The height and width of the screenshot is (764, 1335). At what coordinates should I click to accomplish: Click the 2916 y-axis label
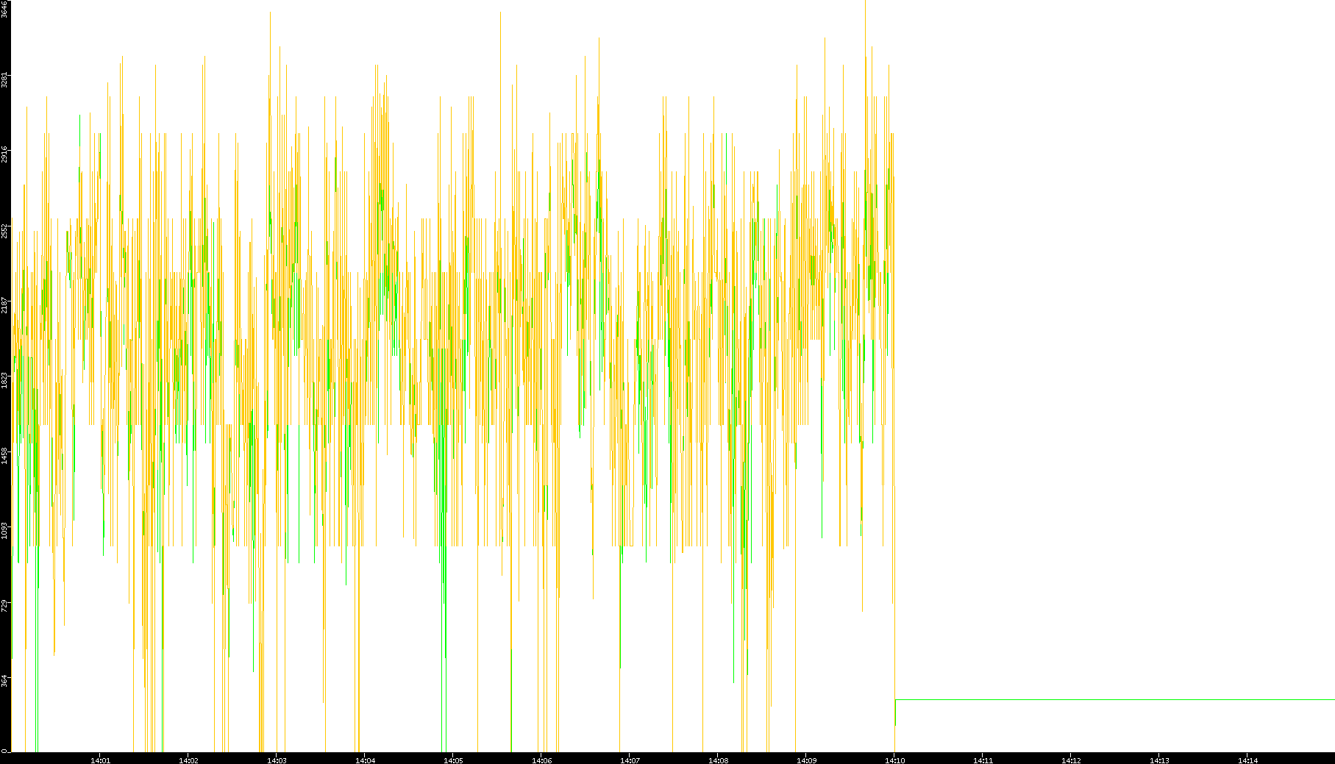click(4, 155)
